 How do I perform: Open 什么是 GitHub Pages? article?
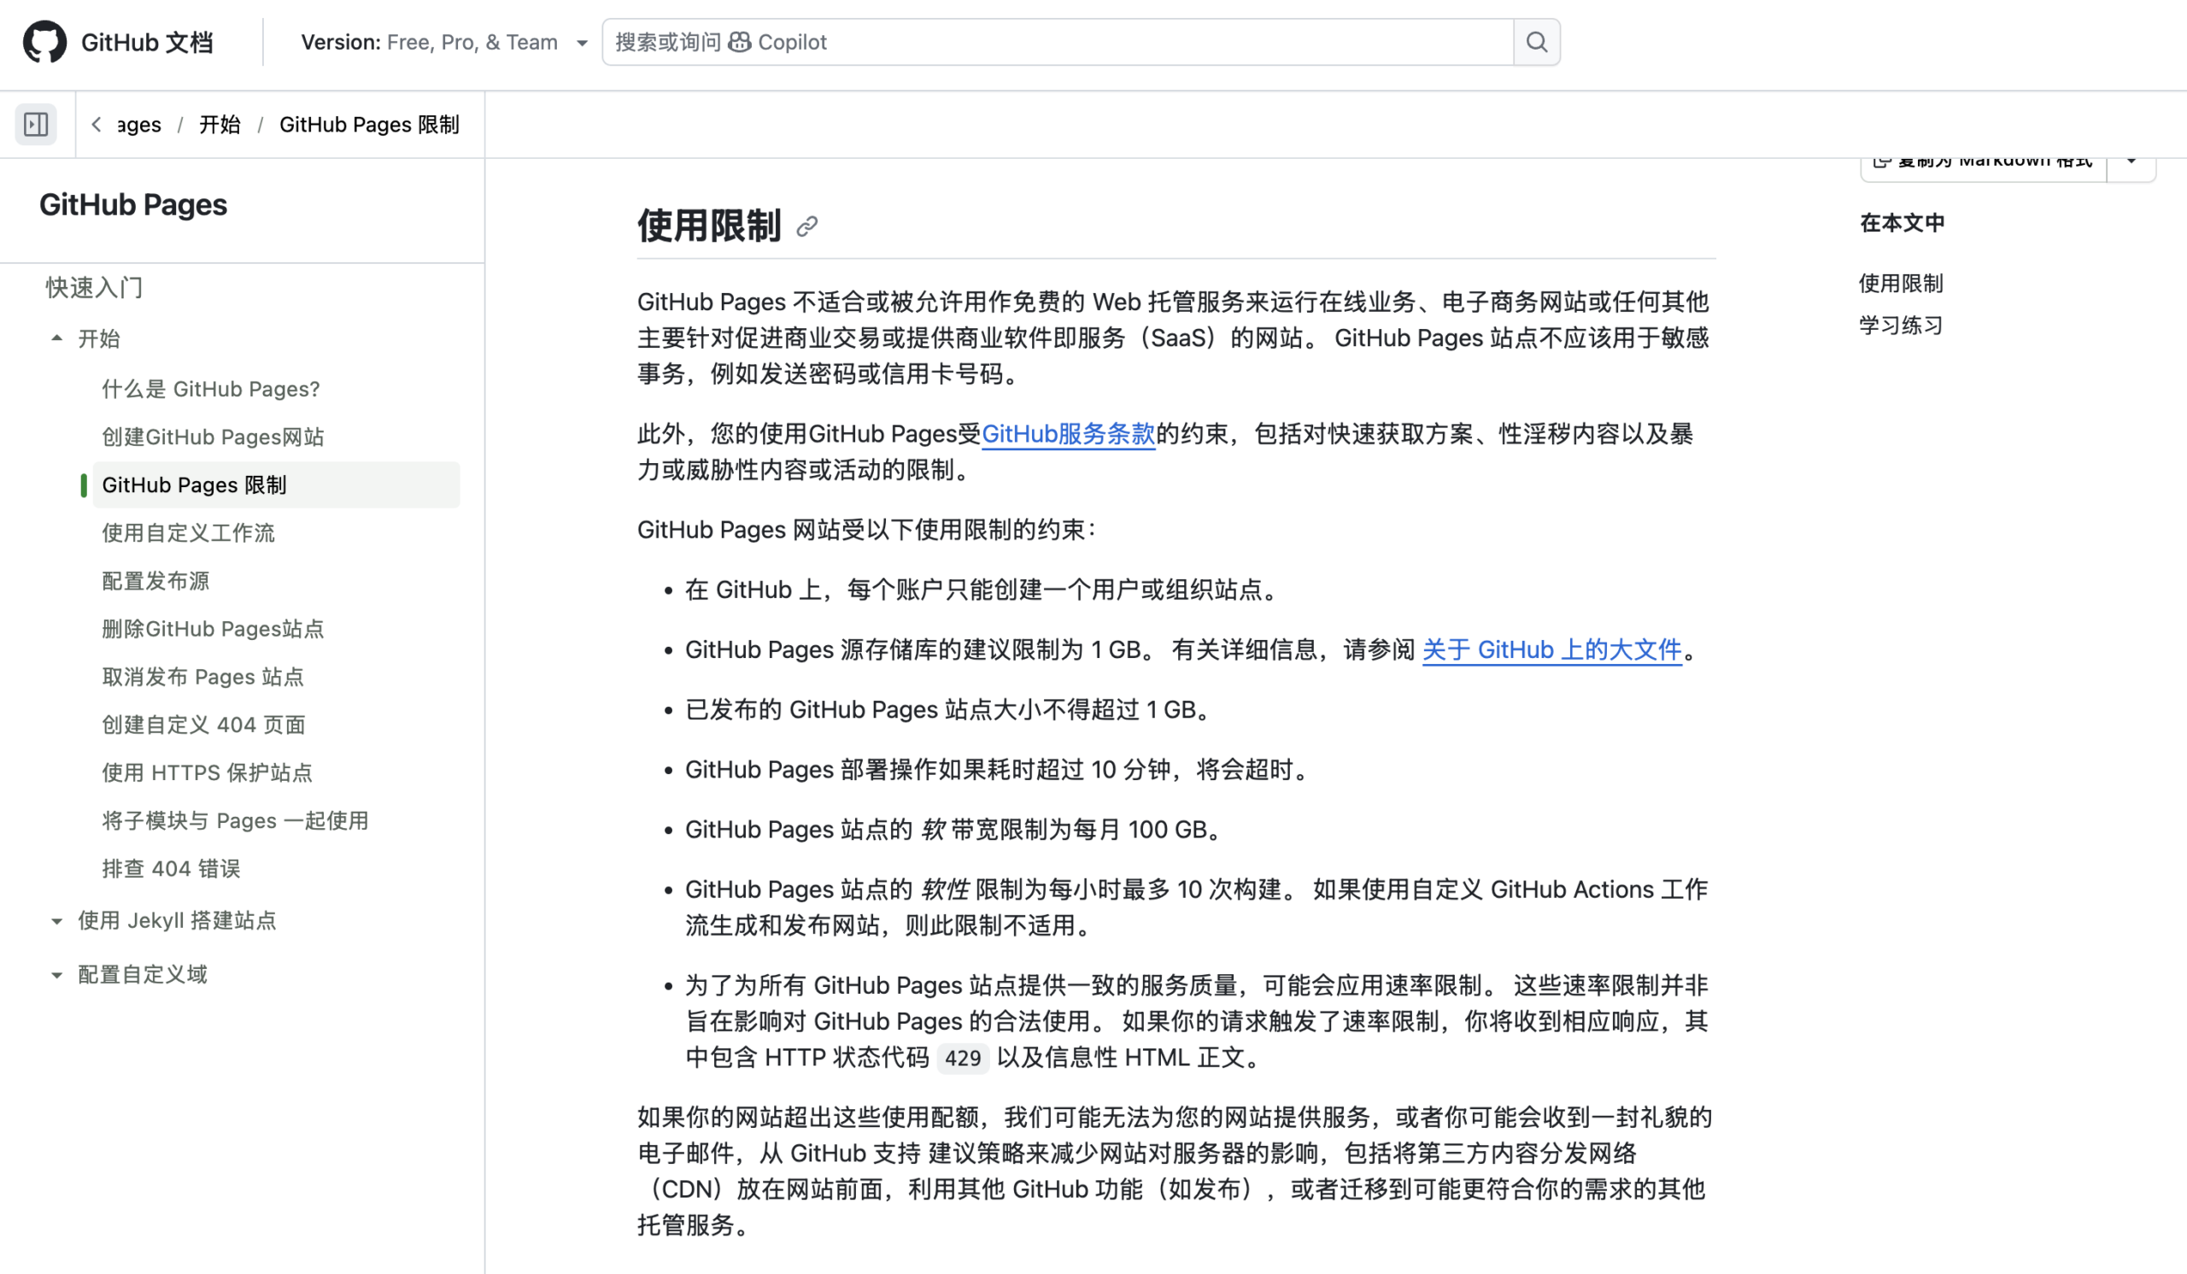coord(211,389)
